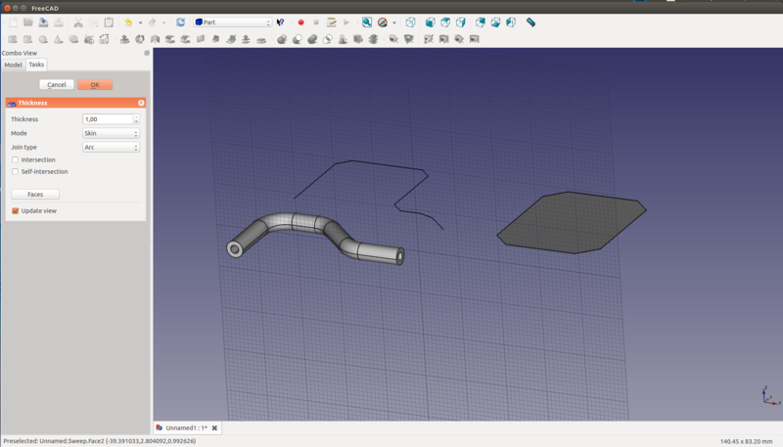Switch to the Model tab
Image resolution: width=783 pixels, height=447 pixels.
click(13, 65)
